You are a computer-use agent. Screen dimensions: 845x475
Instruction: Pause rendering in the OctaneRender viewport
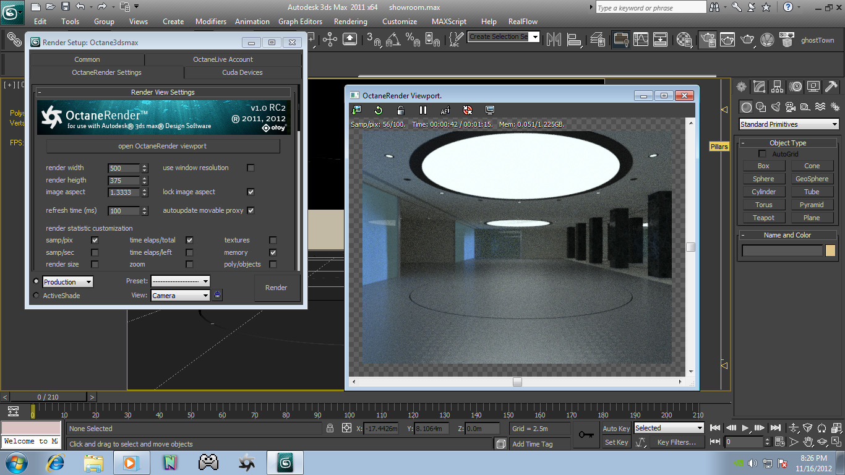pyautogui.click(x=423, y=110)
